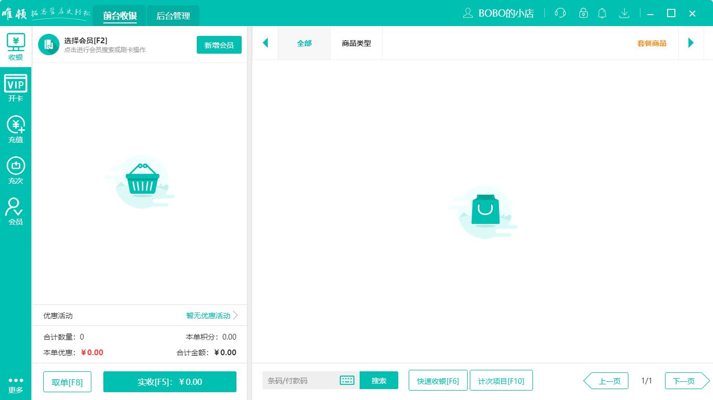Select the 充值 recharge sidebar icon
This screenshot has width=713, height=400.
16,129
